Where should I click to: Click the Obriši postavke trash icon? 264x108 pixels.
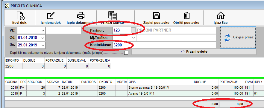(186, 15)
